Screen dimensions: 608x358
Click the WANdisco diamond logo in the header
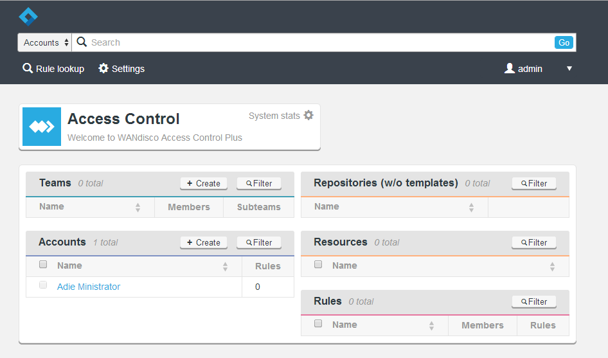pos(28,17)
